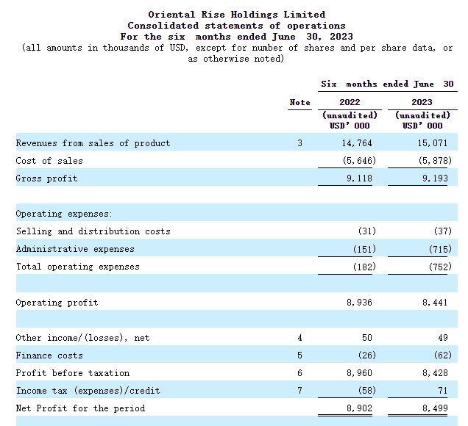Click note number 5 in Finance costs row

coord(299,355)
